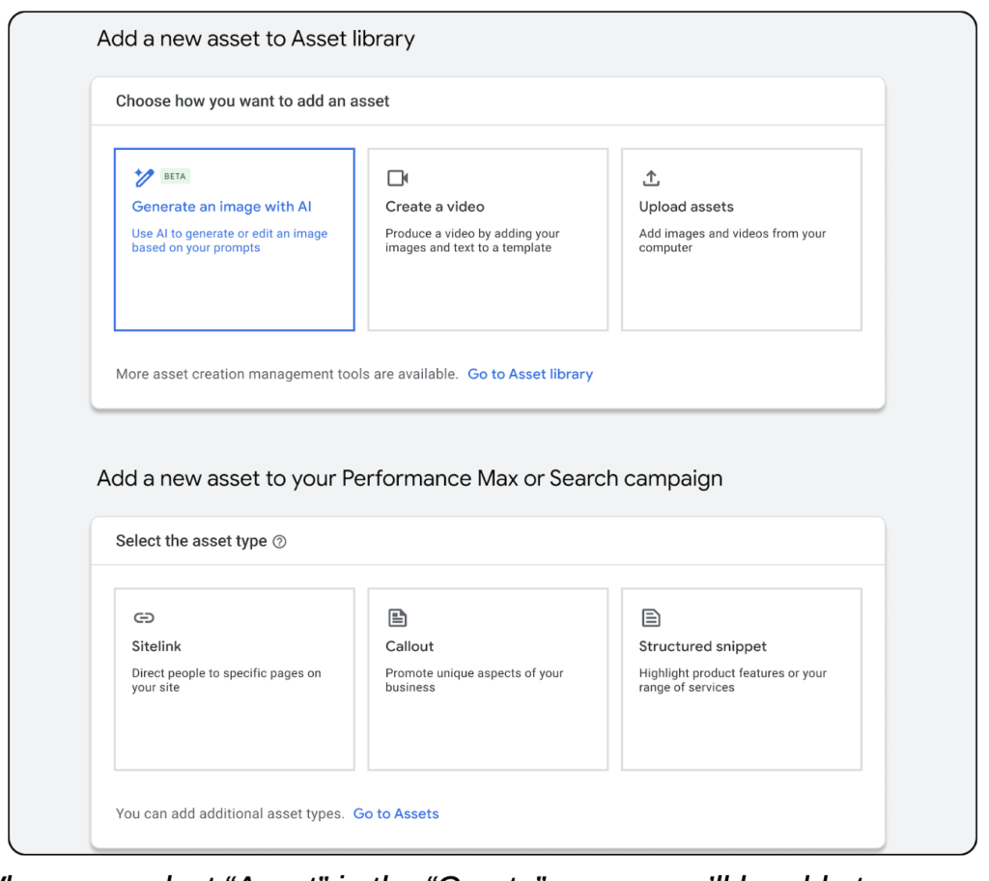
Task: Click the green BETA badge
Action: pyautogui.click(x=175, y=177)
